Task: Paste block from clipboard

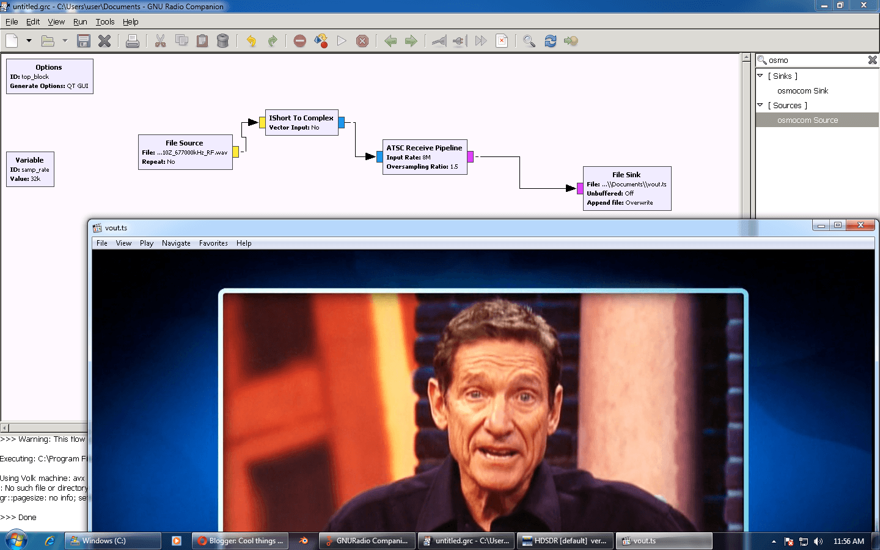Action: click(202, 40)
